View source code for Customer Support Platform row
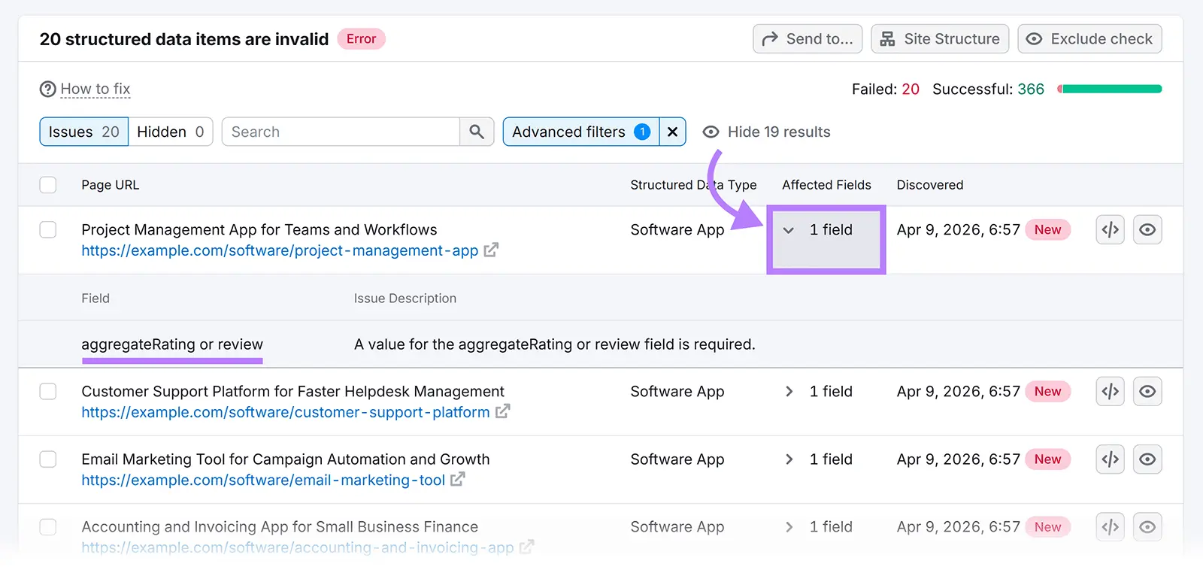 pyautogui.click(x=1111, y=391)
